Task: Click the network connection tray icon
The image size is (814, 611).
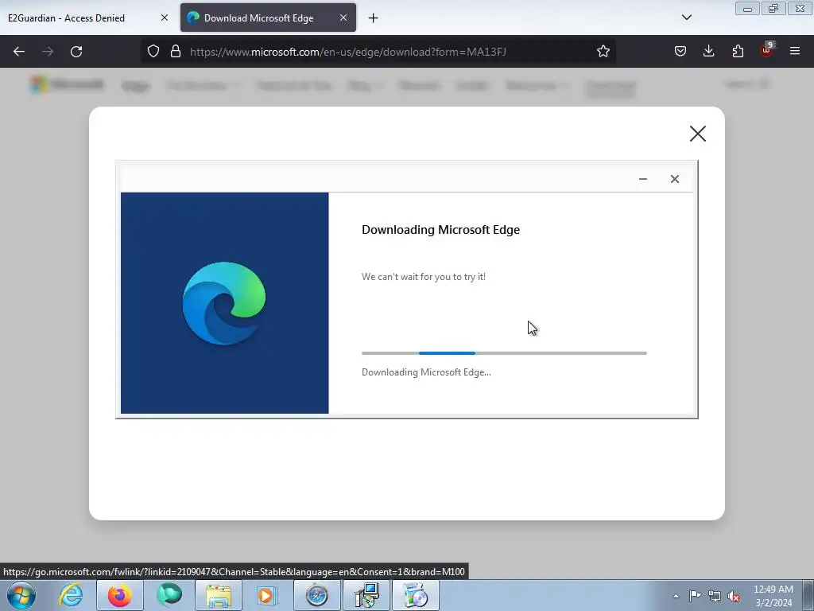Action: [715, 596]
